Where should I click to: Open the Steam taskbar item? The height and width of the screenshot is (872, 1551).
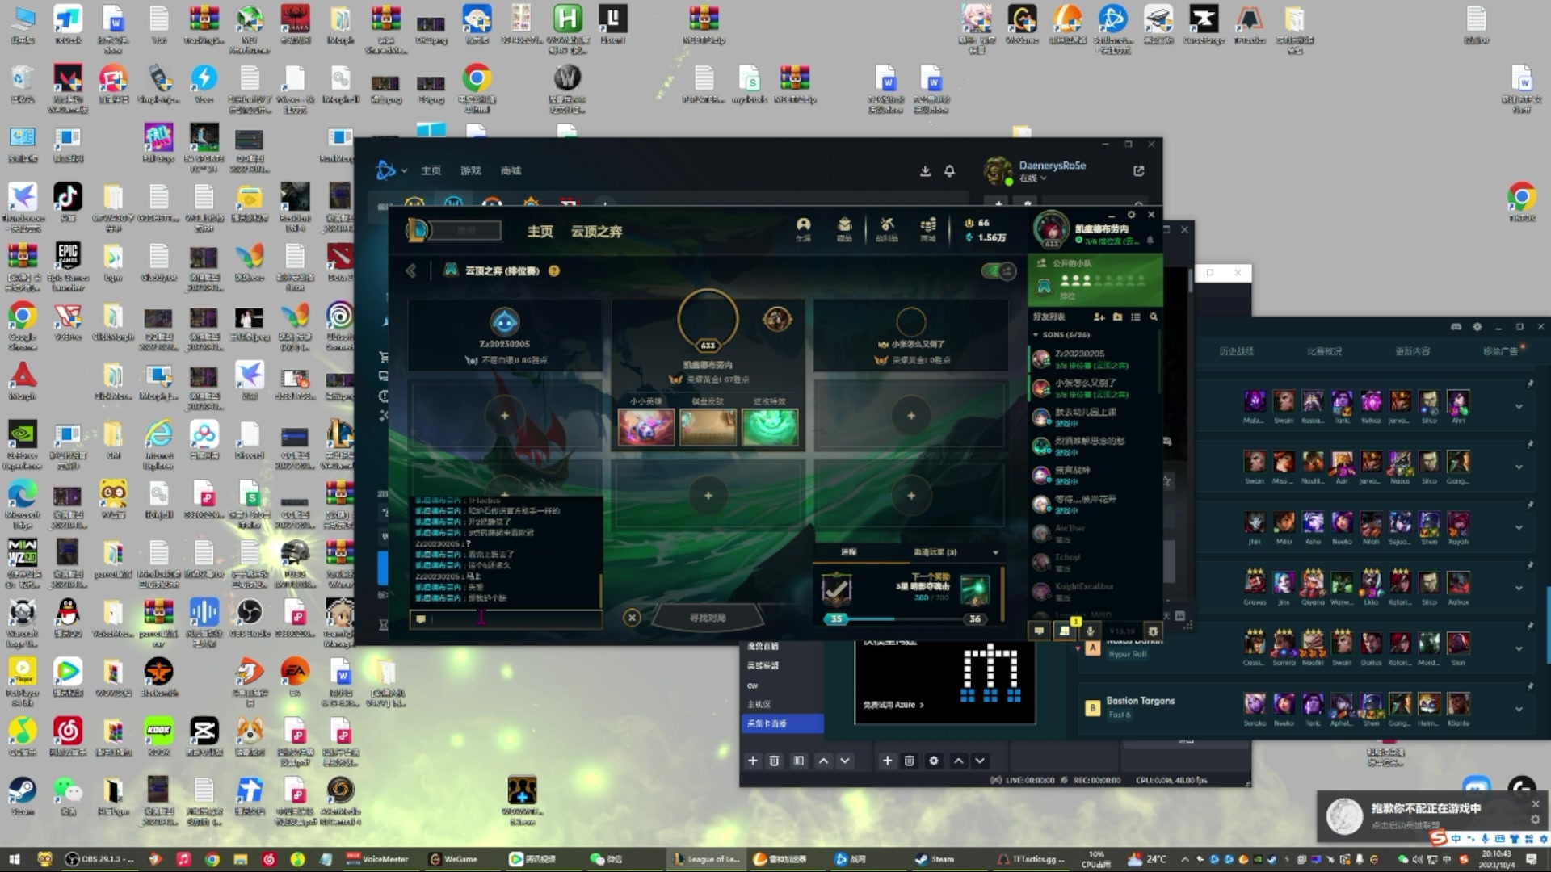[935, 859]
